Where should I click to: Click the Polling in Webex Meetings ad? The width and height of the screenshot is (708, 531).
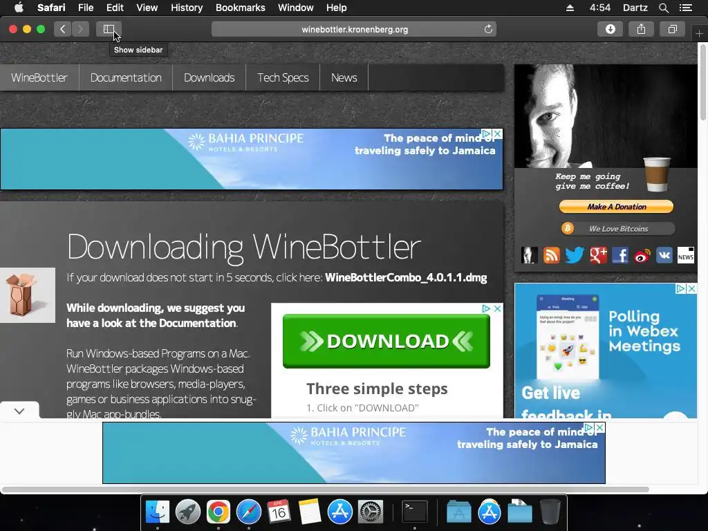tap(606, 351)
